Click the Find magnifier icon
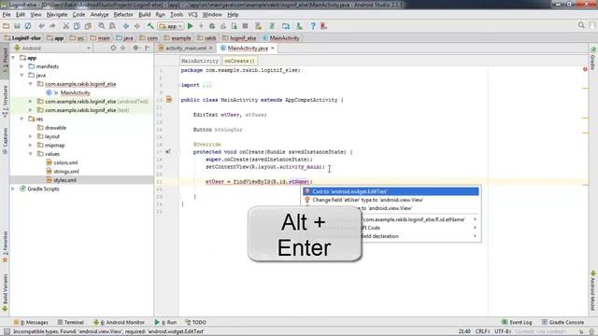The width and height of the screenshot is (598, 336). pyautogui.click(x=102, y=26)
